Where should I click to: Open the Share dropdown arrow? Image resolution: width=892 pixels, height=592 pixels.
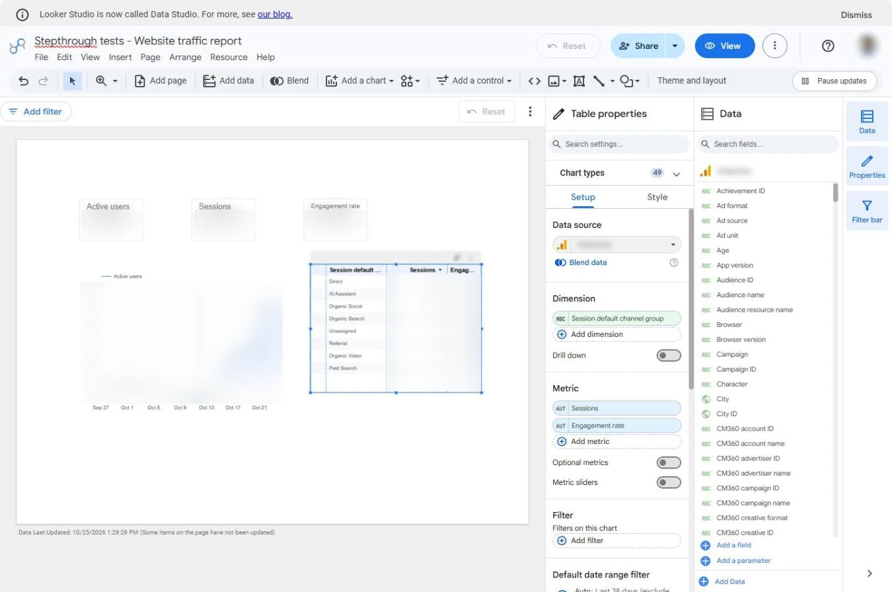pos(675,46)
